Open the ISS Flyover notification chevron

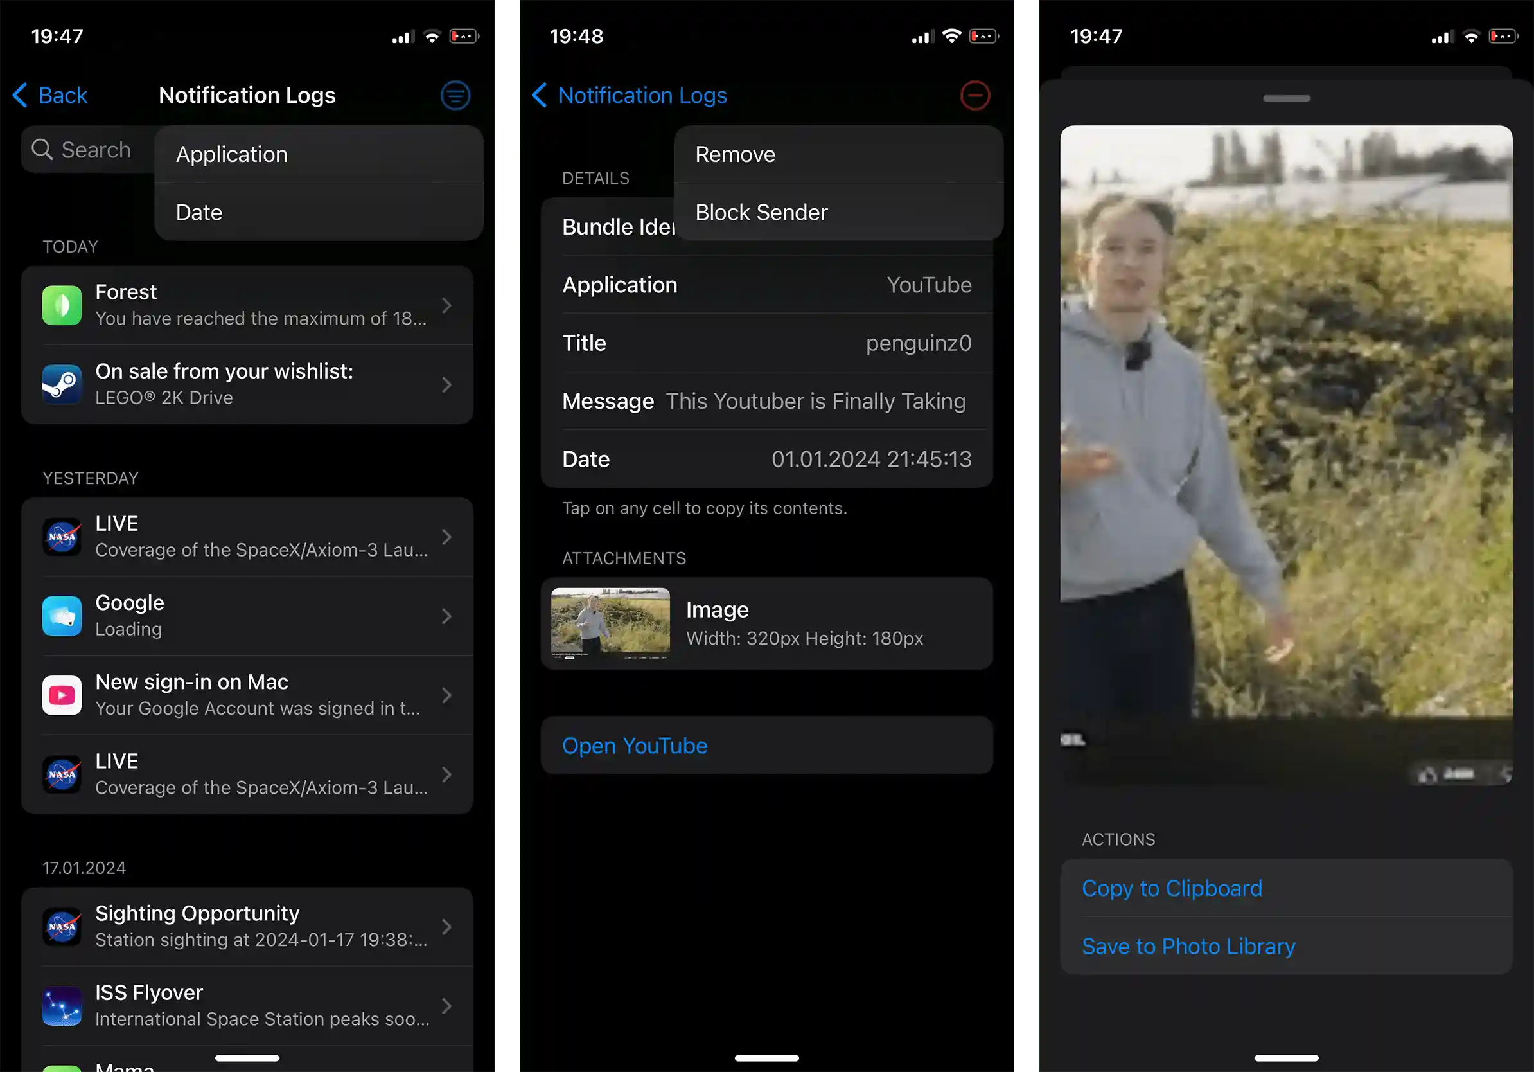[446, 1005]
